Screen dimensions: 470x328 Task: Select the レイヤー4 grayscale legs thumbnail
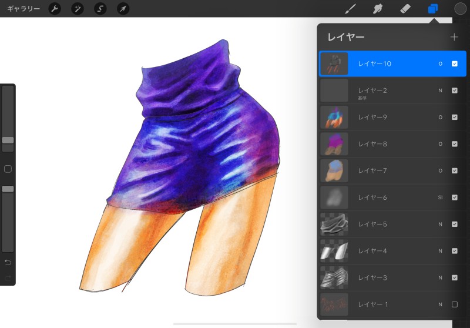pos(334,250)
